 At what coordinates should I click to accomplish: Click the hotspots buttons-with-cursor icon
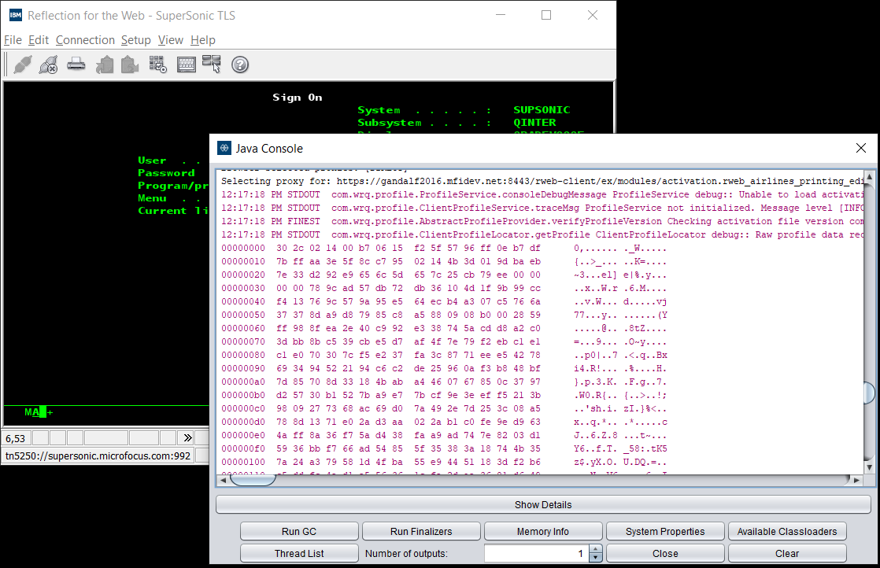point(212,65)
